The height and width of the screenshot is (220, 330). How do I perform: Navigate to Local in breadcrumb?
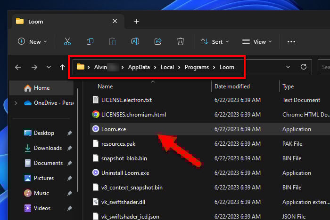(167, 67)
